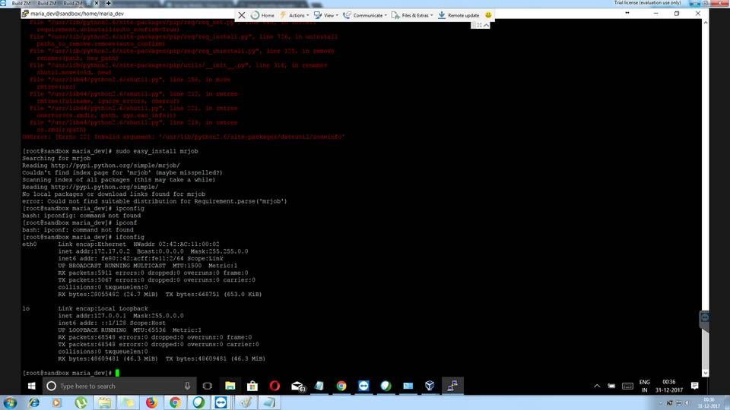
Task: Click the green cursor at the prompt
Action: [117, 373]
